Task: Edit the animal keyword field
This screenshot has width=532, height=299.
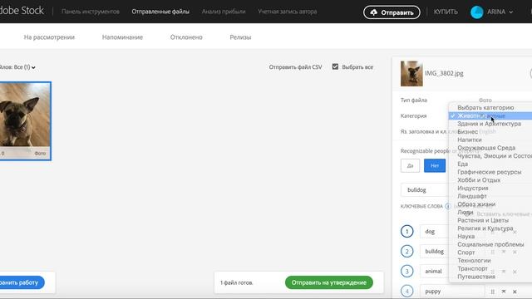Action: [x=434, y=272]
